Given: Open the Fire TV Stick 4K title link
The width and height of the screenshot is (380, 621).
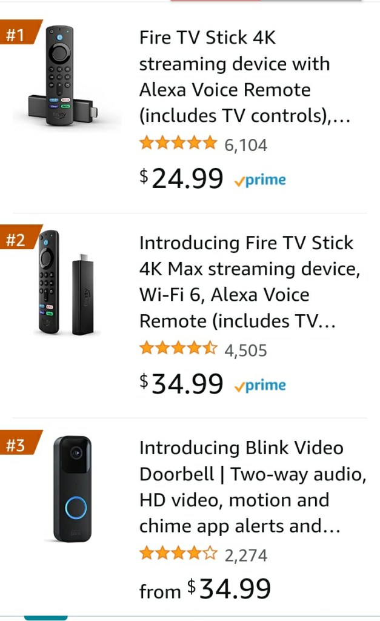Looking at the screenshot, I should pos(244,76).
